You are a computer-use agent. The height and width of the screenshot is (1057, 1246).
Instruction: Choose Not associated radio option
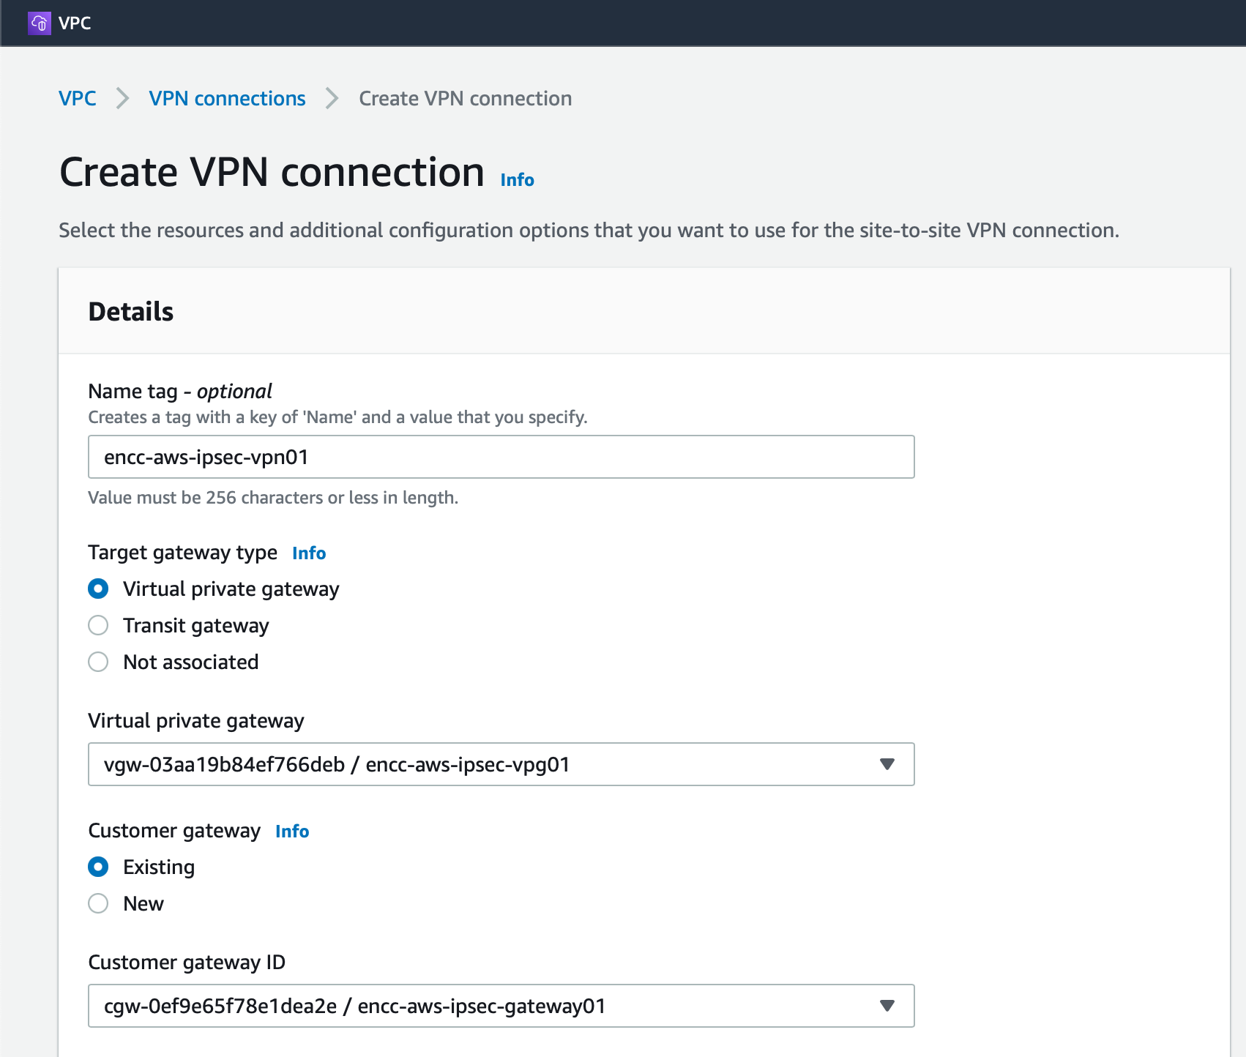pos(98,662)
